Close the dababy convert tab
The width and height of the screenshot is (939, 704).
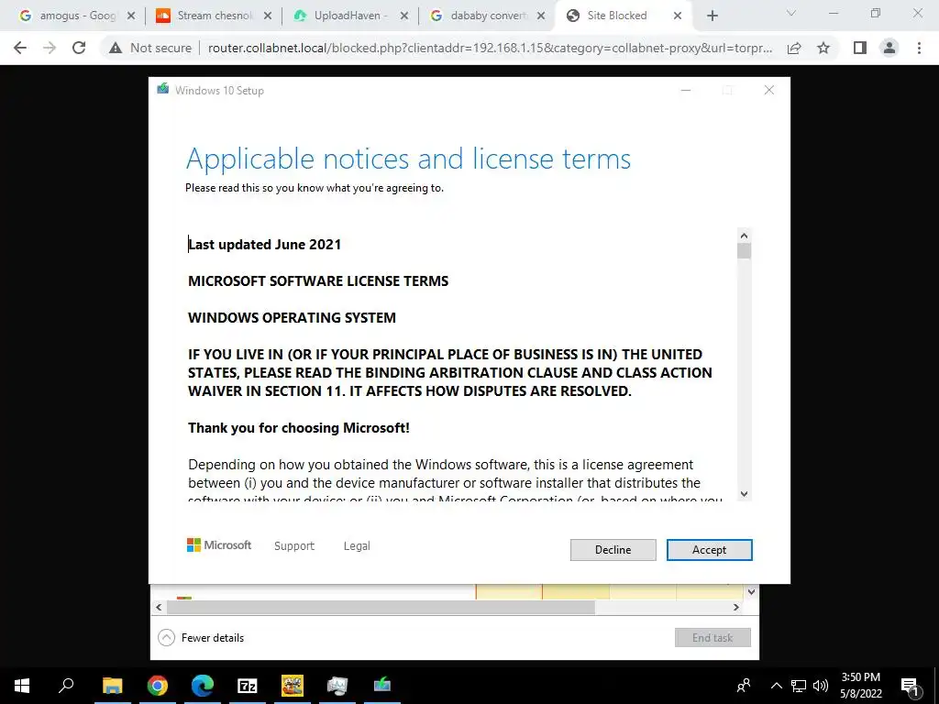click(541, 16)
